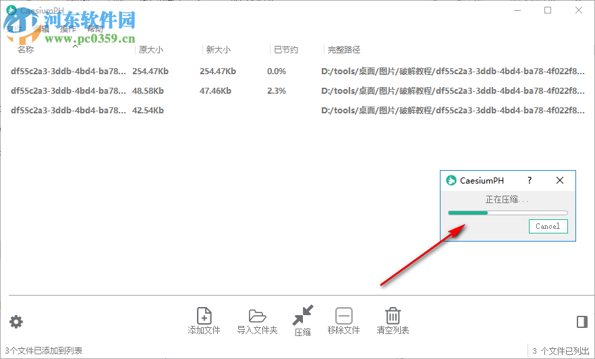
Task: Close the CaesiumPH main window
Action: pyautogui.click(x=578, y=10)
